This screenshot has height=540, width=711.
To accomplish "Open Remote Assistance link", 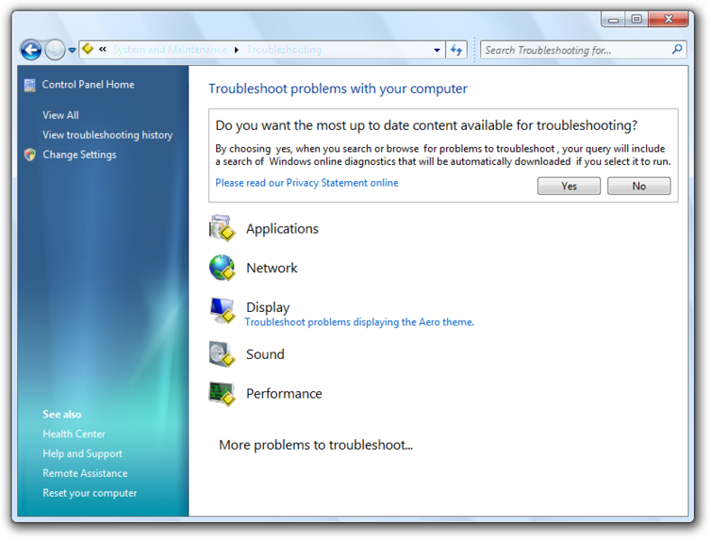I will pyautogui.click(x=86, y=473).
